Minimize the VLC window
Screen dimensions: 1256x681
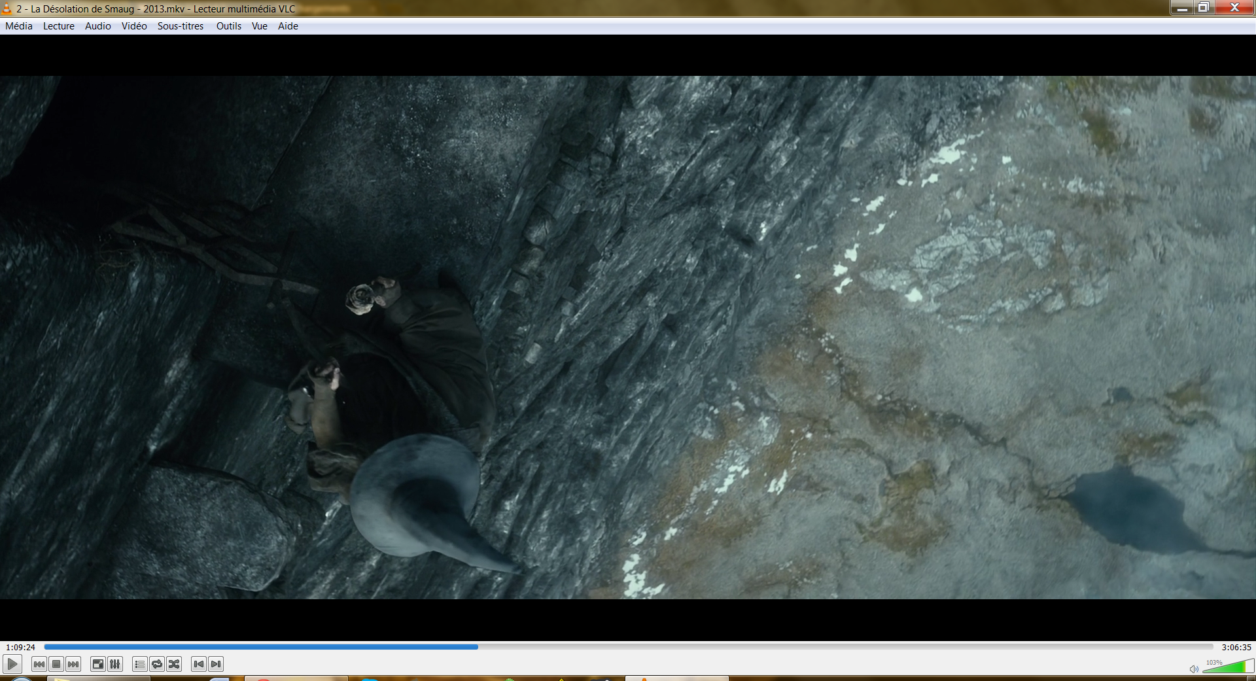click(x=1181, y=8)
